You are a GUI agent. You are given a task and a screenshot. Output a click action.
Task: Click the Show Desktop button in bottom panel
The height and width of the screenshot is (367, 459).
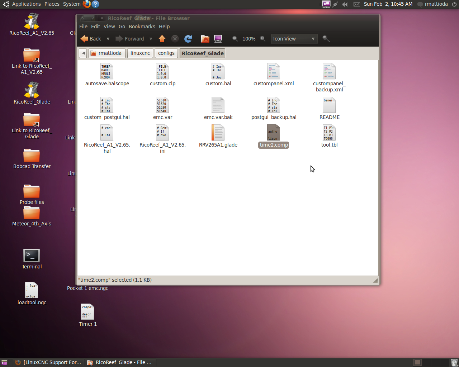pyautogui.click(x=4, y=362)
